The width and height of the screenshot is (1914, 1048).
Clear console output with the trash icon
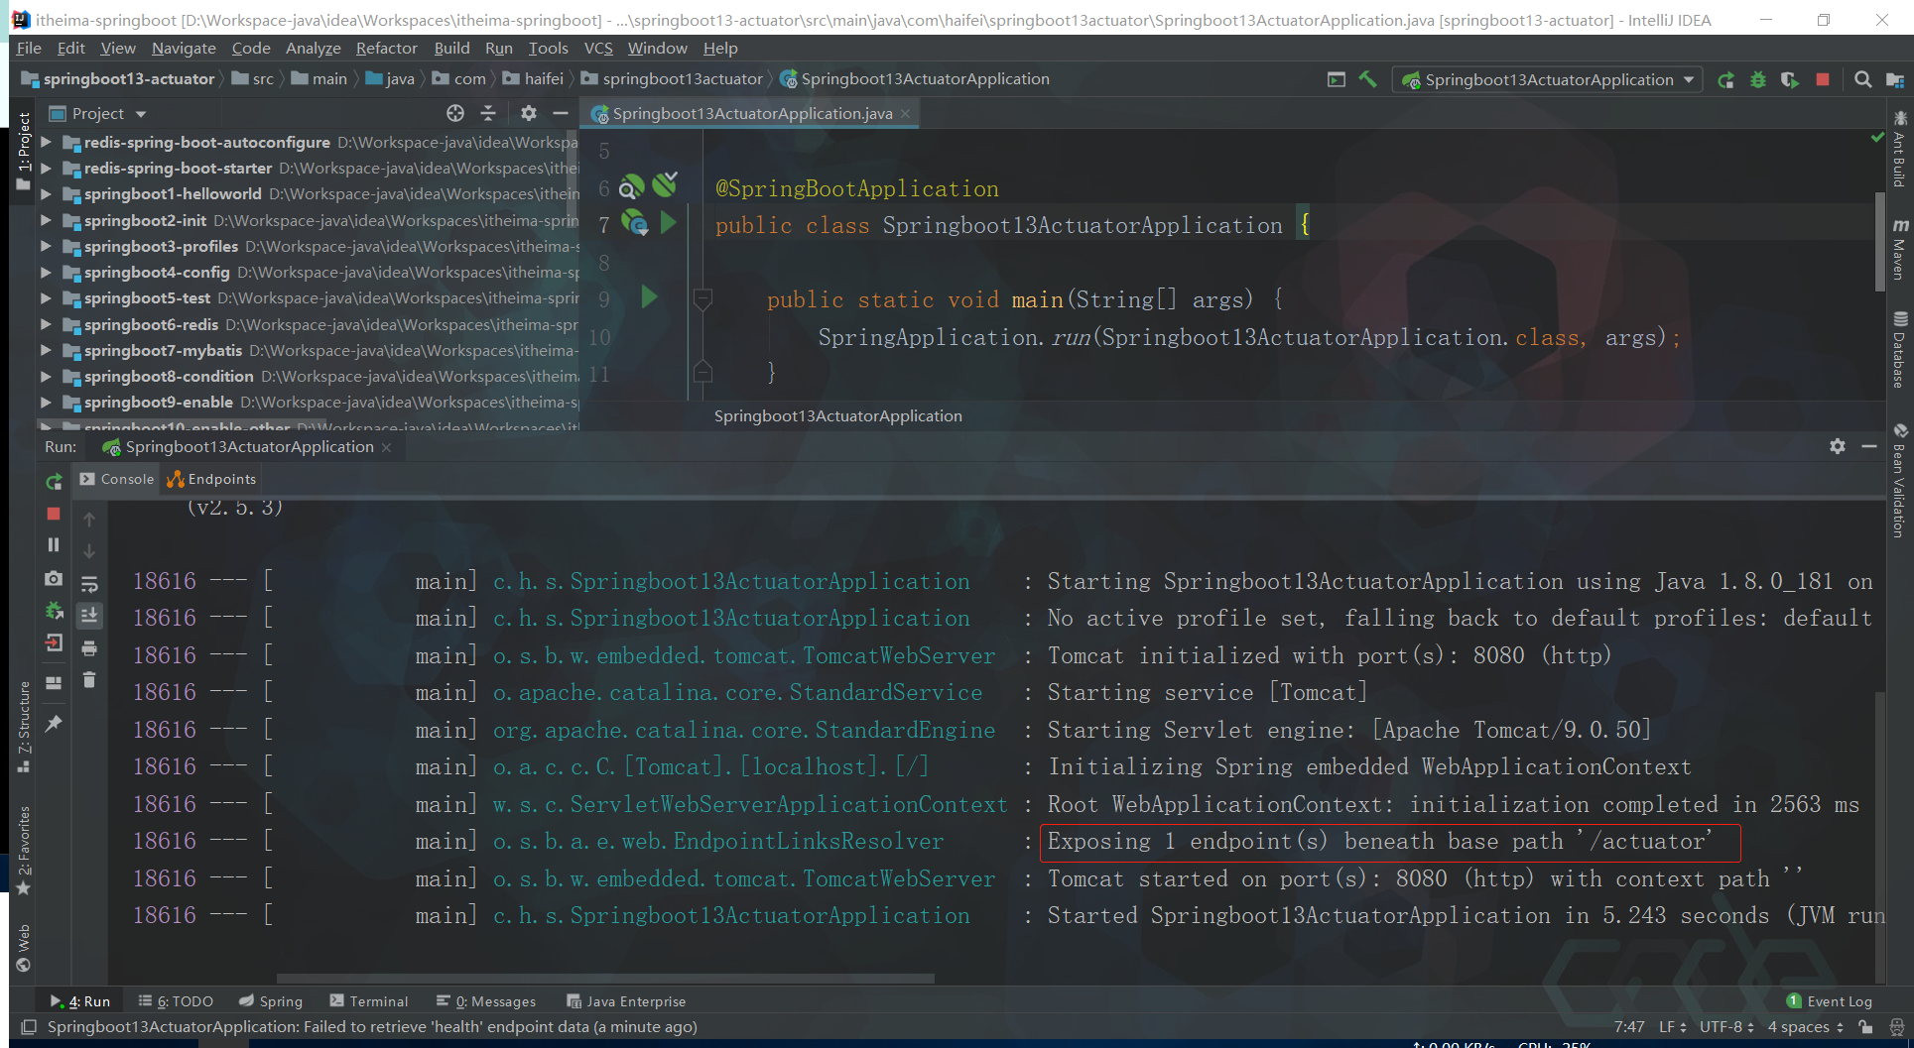(x=89, y=680)
